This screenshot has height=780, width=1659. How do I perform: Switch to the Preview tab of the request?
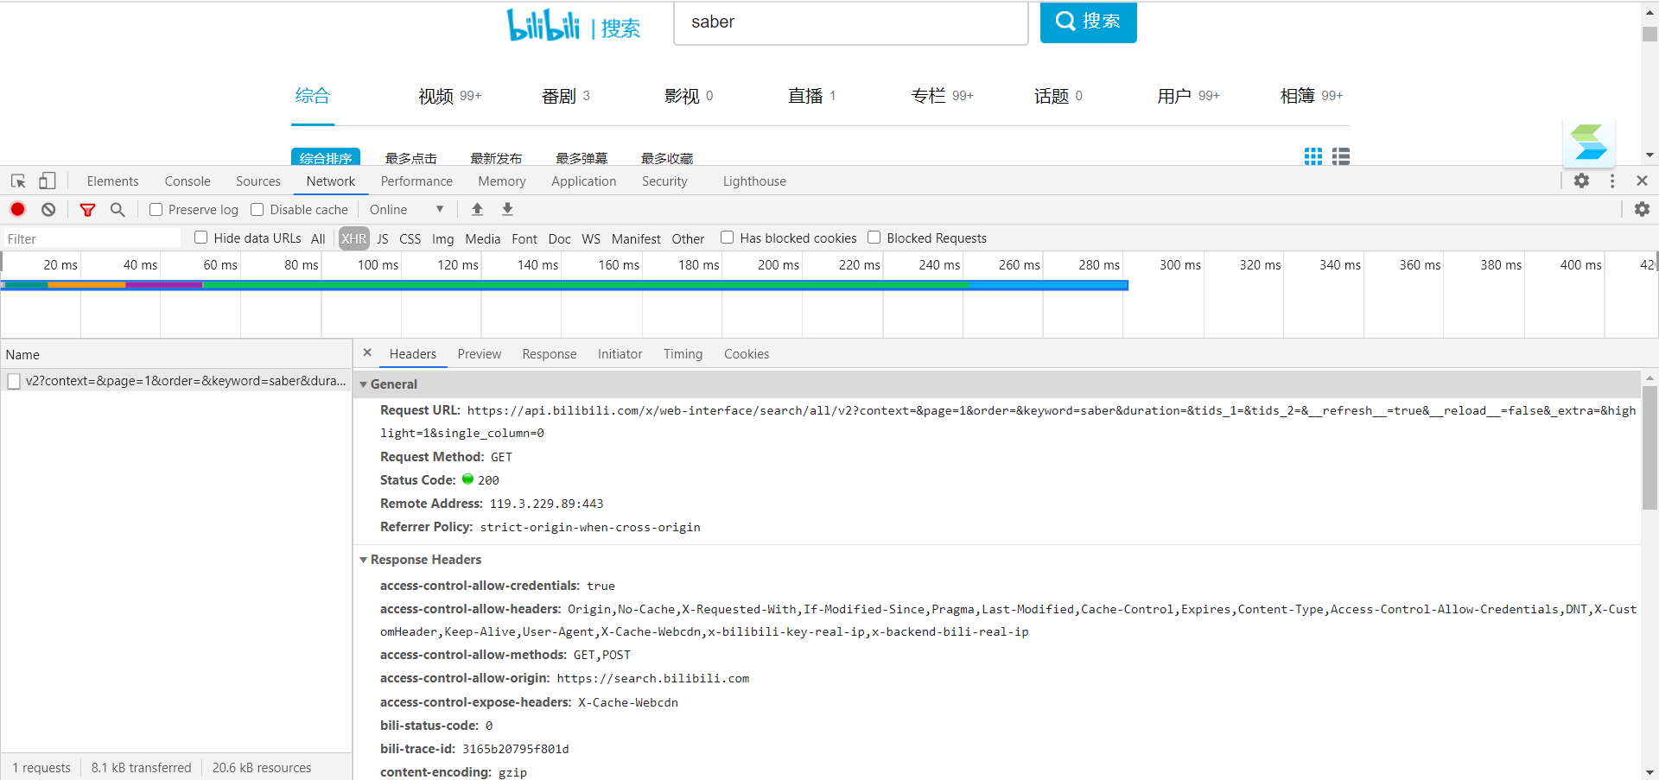point(480,353)
